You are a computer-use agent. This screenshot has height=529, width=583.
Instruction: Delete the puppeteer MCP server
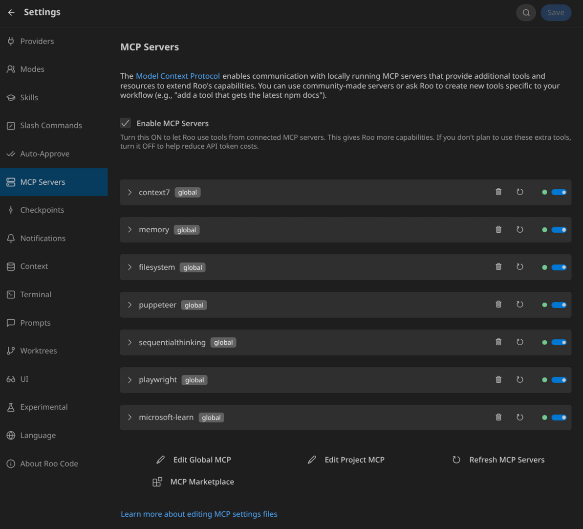pos(498,305)
